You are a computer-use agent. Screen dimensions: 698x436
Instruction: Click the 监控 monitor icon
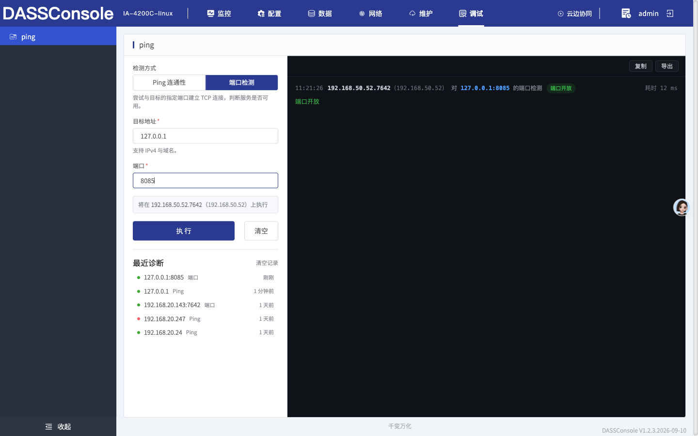pos(211,14)
